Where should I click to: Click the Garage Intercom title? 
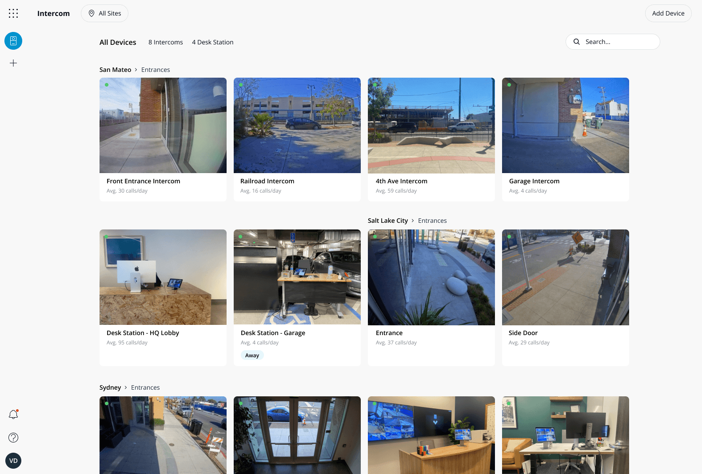(x=534, y=181)
